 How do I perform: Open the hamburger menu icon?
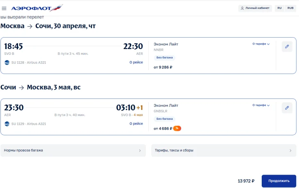point(4,8)
